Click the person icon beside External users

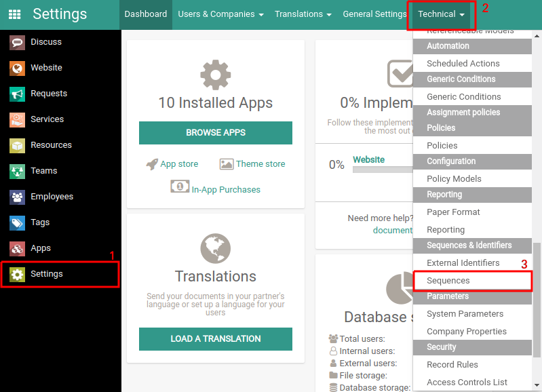pos(333,363)
